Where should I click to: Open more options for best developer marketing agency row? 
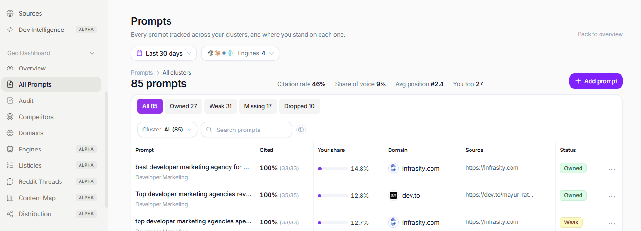612,169
